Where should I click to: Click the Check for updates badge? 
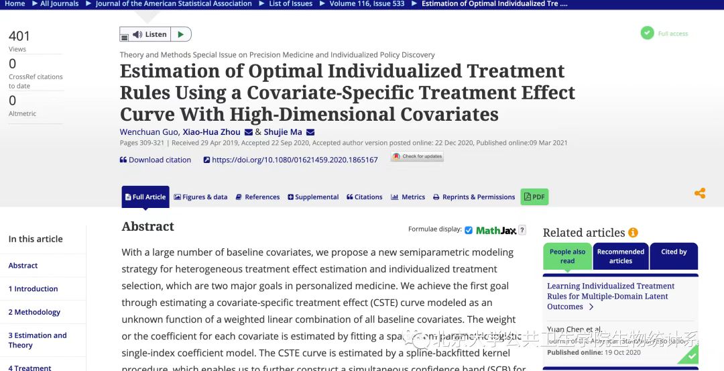point(417,156)
